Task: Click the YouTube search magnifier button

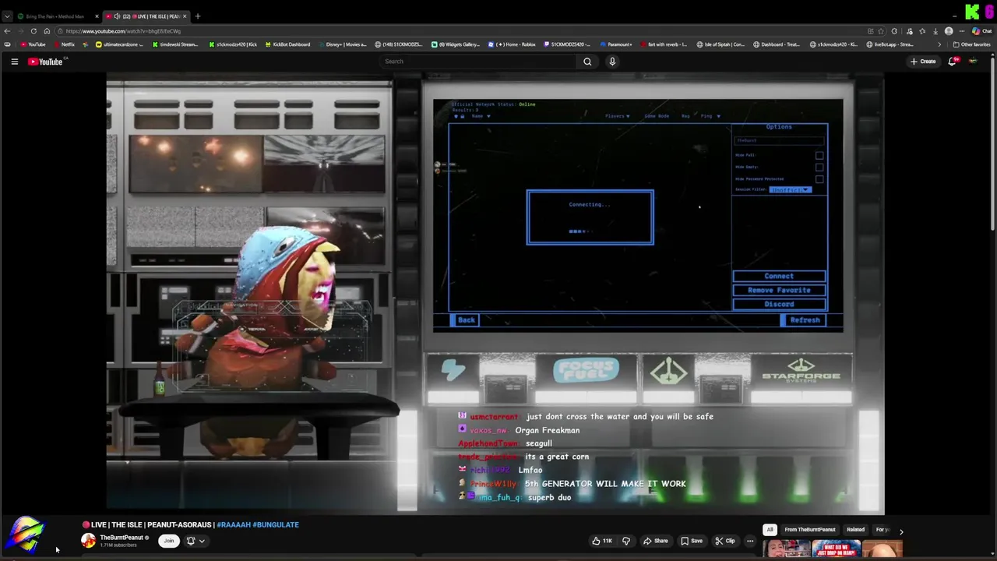Action: click(587, 62)
